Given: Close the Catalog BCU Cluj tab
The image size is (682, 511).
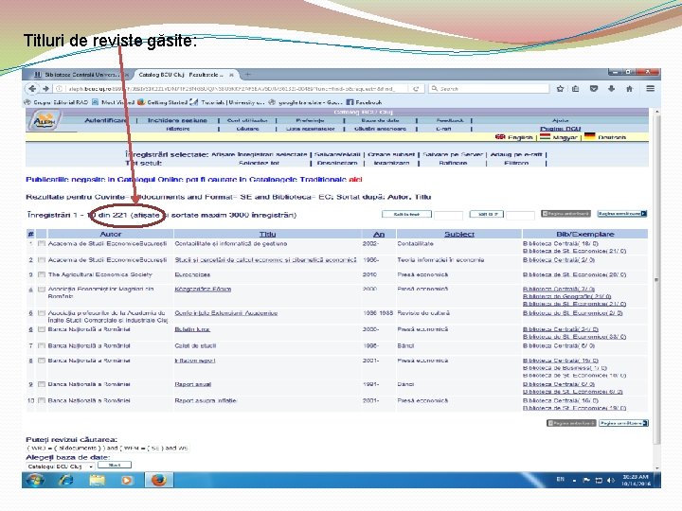Looking at the screenshot, I should (x=231, y=75).
